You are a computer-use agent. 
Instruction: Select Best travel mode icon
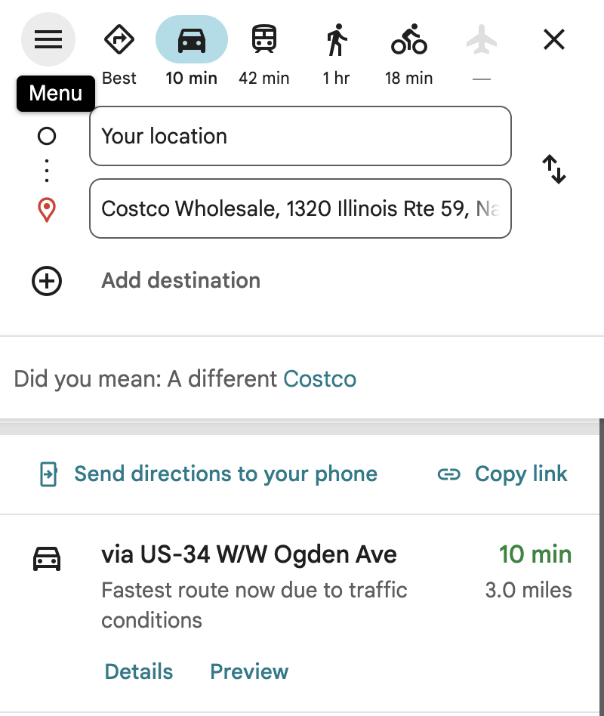(x=119, y=40)
